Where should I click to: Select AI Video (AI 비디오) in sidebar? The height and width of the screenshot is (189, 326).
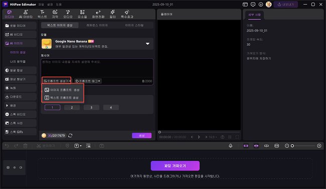click(20, 34)
